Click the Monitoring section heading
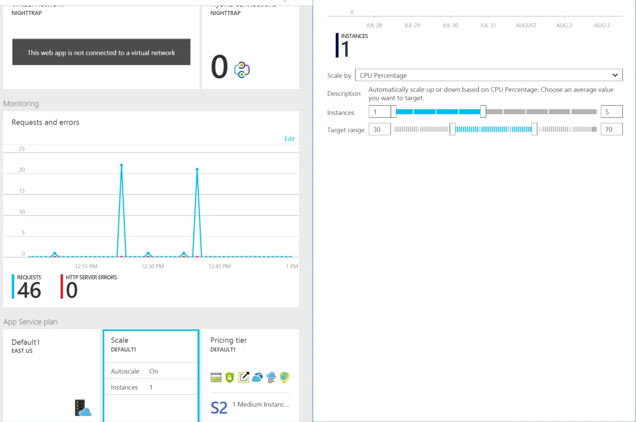The width and height of the screenshot is (636, 422). pos(21,104)
